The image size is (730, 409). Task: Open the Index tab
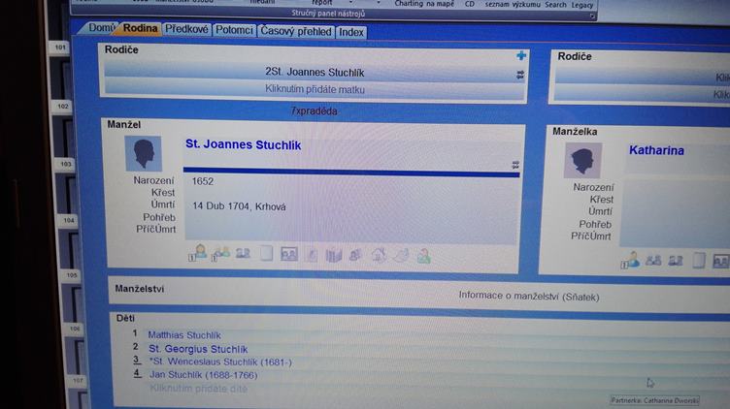[x=351, y=33]
